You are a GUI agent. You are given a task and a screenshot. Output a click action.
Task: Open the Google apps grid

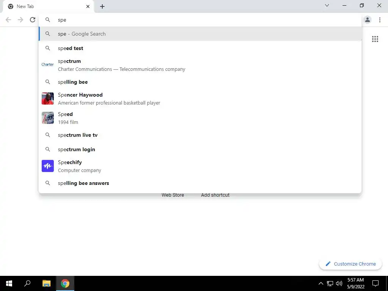point(375,39)
